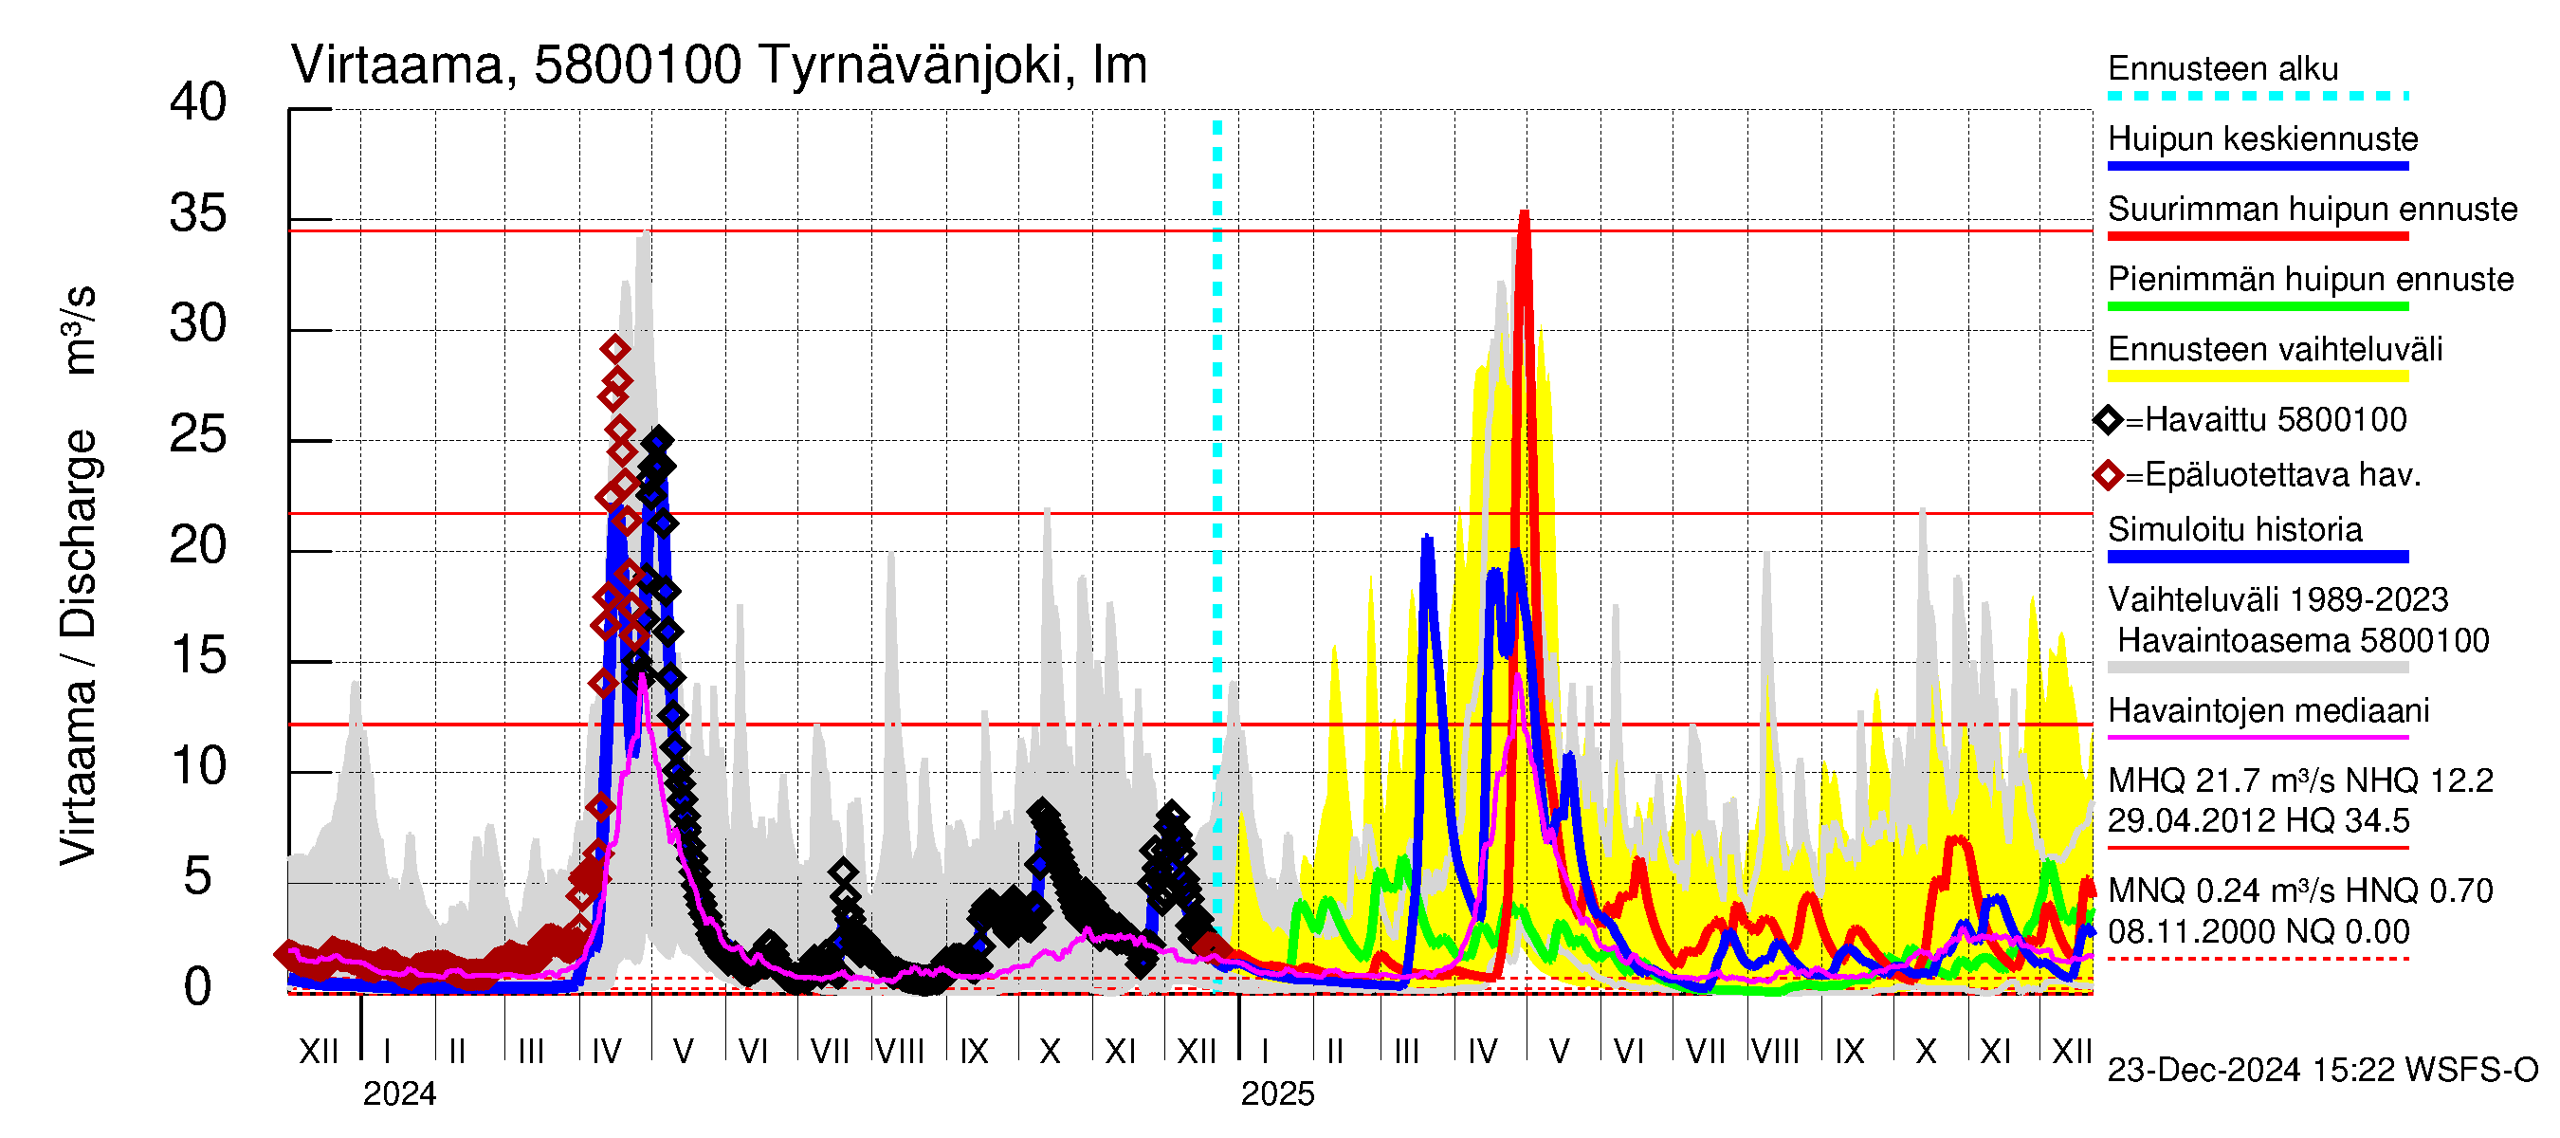
Task: Click the green 'Pienimmän huipun ennuste' legend line
Action: 2257,307
